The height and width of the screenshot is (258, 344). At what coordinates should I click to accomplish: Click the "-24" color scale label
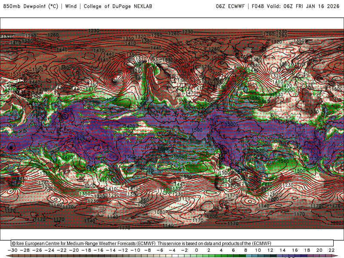pos(49,250)
